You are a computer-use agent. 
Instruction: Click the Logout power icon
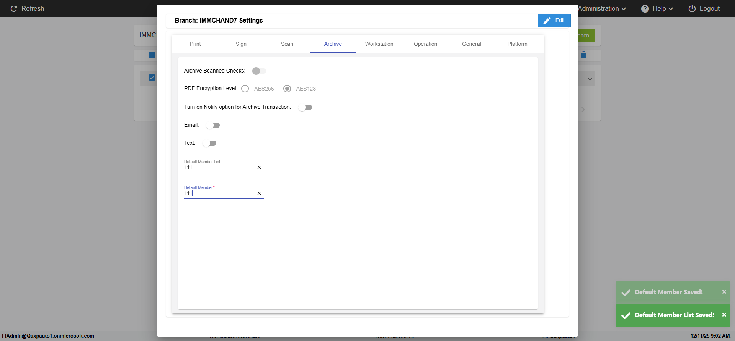[x=692, y=8]
